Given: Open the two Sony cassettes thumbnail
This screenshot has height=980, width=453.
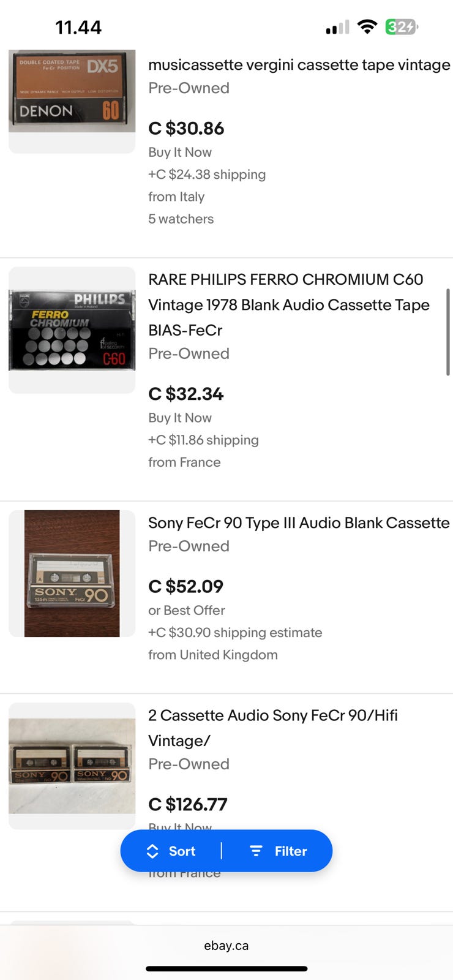Looking at the screenshot, I should 72,766.
